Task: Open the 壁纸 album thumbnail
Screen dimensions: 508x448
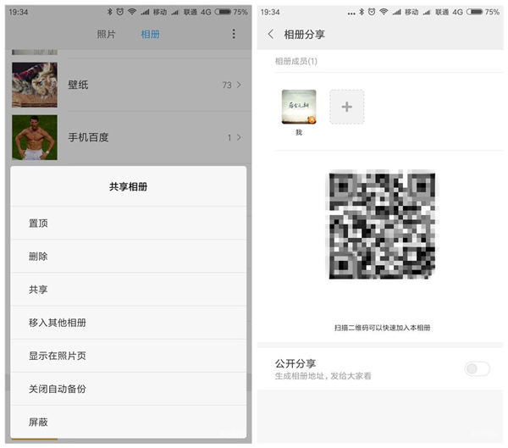Action: [x=35, y=85]
